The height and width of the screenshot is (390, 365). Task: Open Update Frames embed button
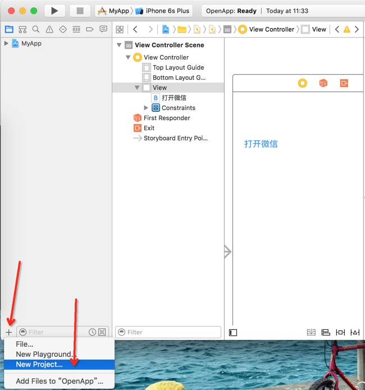point(311,332)
